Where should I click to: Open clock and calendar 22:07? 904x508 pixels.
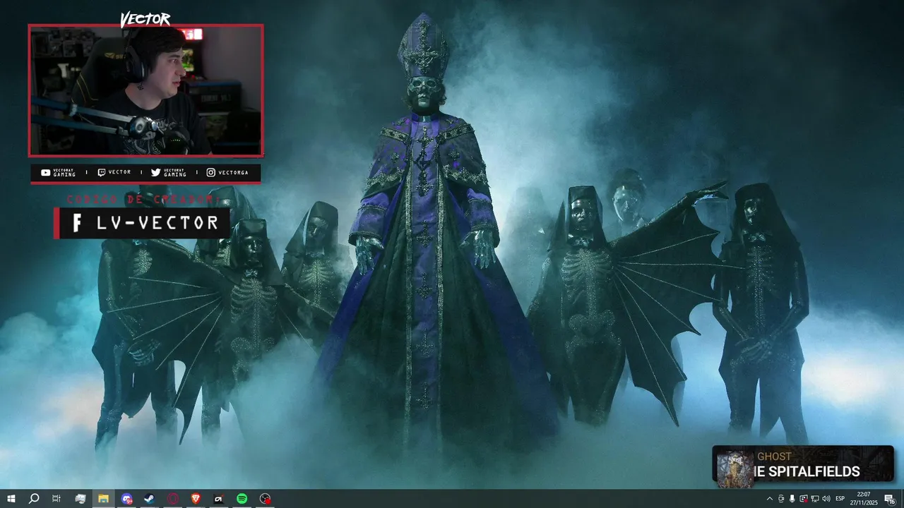coord(864,499)
